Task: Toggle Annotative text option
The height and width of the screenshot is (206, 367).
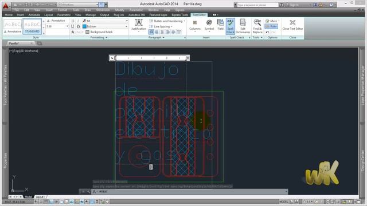Action: (x=56, y=21)
